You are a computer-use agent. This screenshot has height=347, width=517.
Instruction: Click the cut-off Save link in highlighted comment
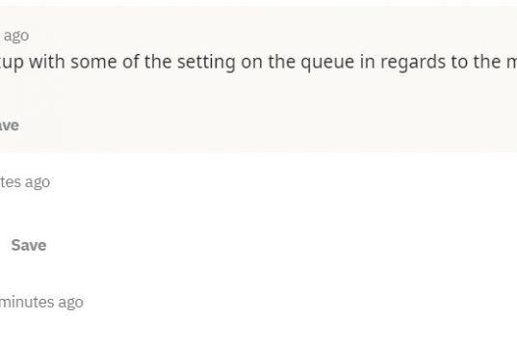click(10, 125)
